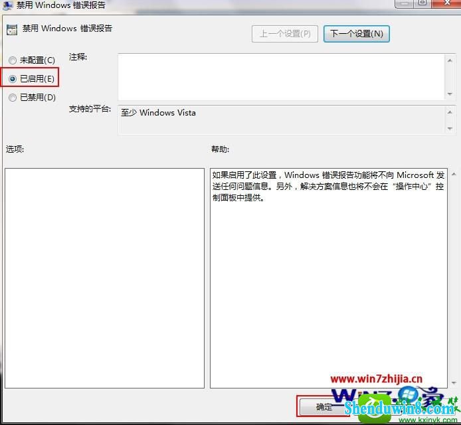Maximize the dialog window
Screen dimensions: 461x425
coord(422,3)
